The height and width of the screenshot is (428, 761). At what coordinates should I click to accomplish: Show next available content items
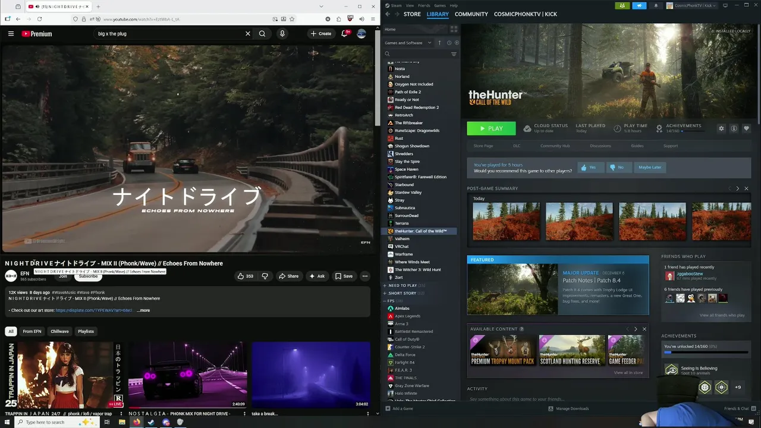click(x=636, y=329)
